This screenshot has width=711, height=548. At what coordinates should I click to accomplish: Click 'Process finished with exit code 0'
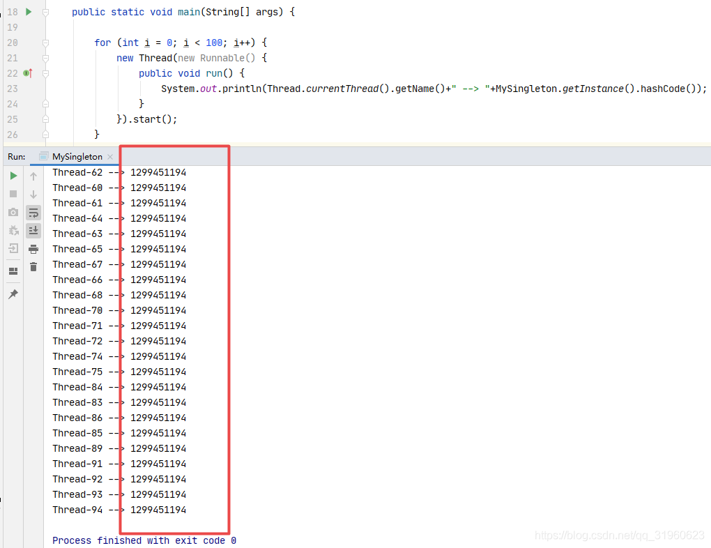(144, 541)
